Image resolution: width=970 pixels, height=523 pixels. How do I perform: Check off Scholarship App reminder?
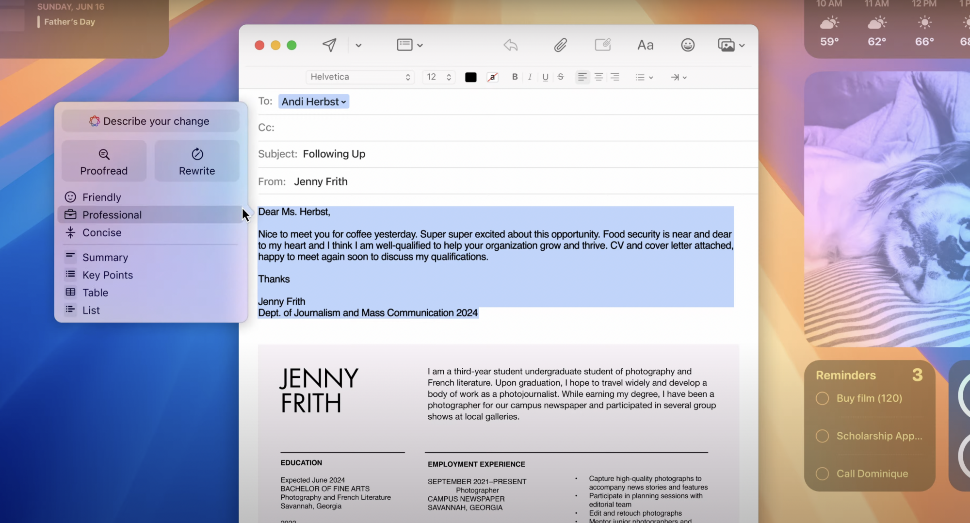coord(822,436)
